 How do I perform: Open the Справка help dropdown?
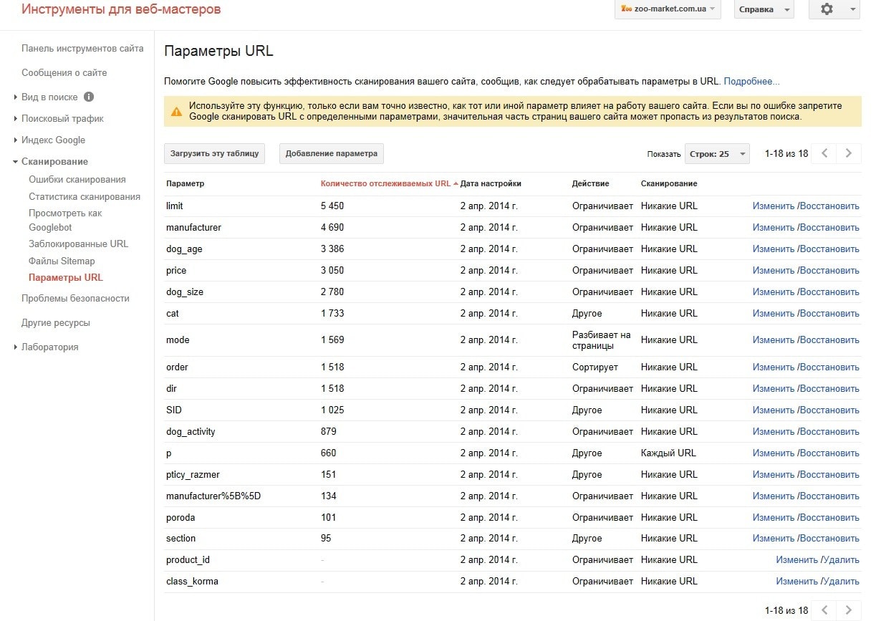764,10
